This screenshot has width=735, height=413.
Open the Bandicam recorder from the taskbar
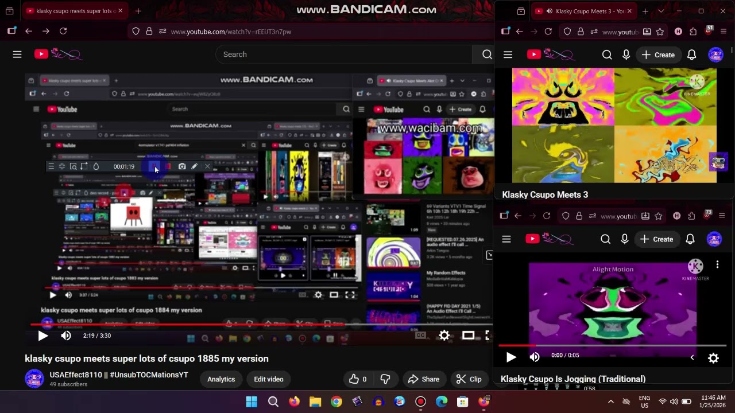point(420,402)
